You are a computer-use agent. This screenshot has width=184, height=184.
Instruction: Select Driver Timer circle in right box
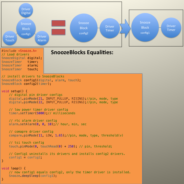click(x=171, y=28)
